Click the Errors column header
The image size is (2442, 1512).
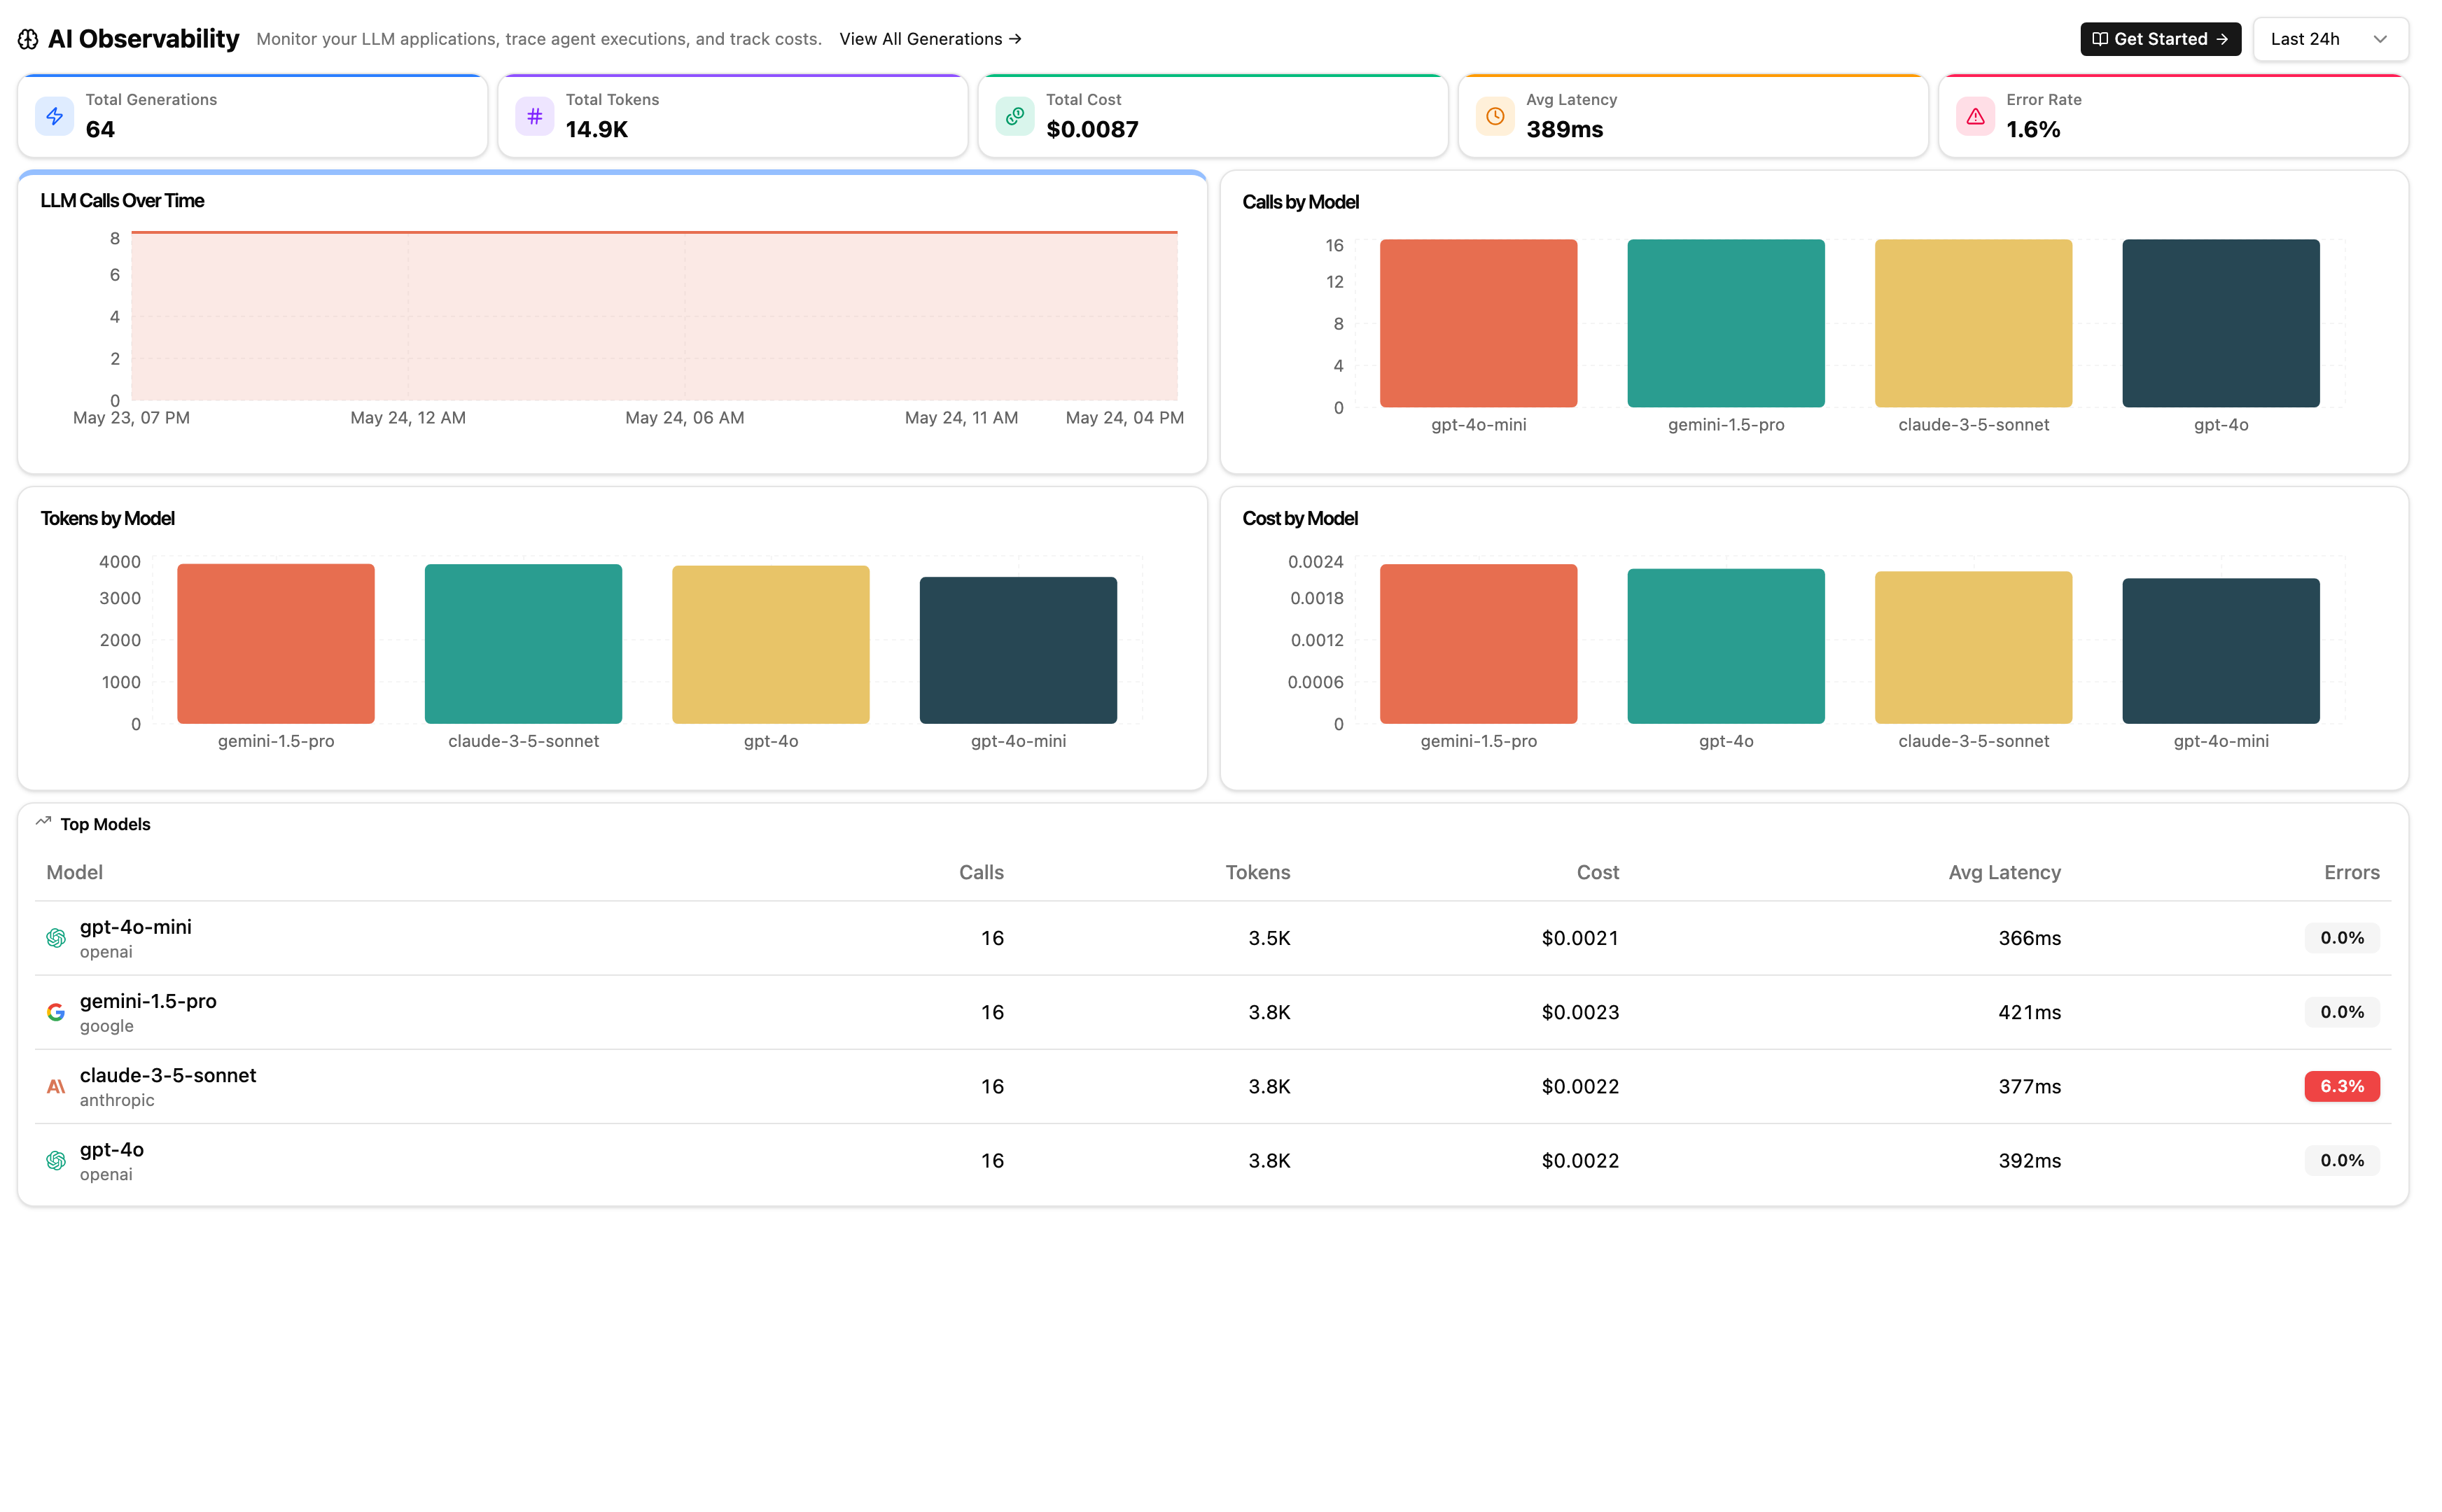2351,872
